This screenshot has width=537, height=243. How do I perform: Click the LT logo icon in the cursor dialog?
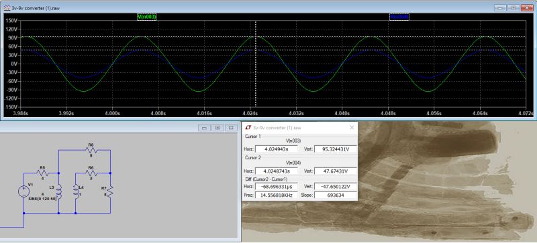248,127
